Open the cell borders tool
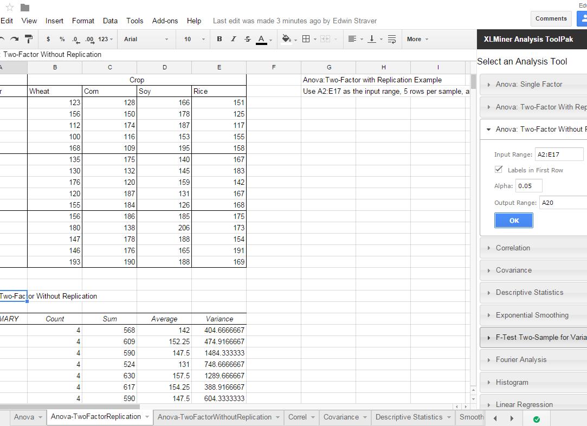 [306, 39]
